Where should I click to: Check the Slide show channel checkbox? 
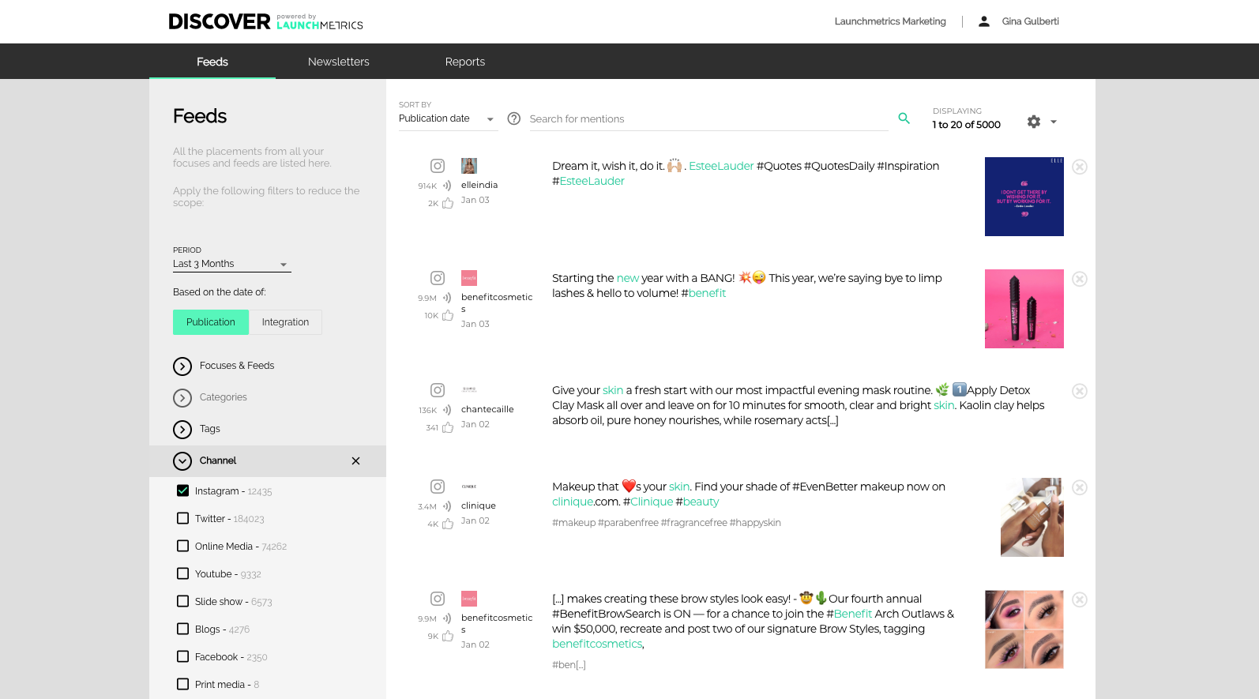182,601
